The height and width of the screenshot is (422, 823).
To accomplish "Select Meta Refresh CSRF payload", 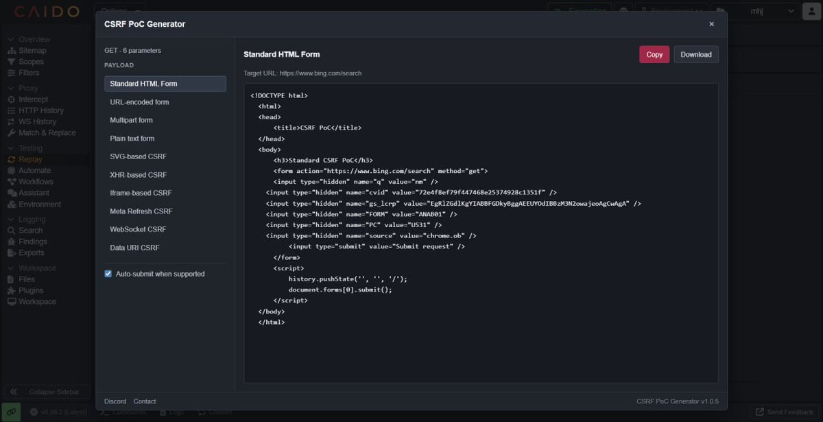I will click(x=165, y=211).
